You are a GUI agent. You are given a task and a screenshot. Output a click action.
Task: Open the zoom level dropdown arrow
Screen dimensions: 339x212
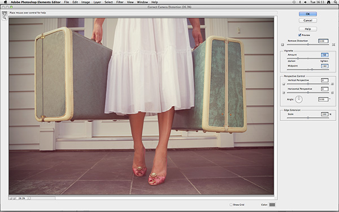pyautogui.click(x=29, y=198)
